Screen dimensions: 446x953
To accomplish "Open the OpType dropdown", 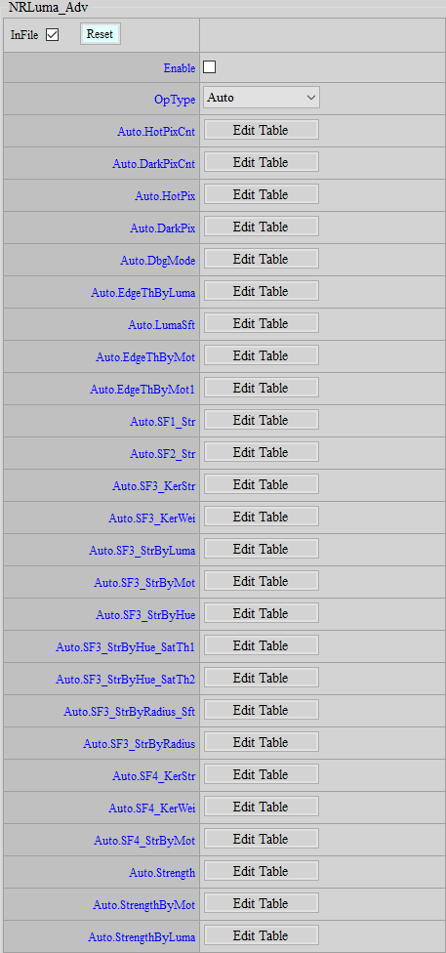I will [x=262, y=98].
